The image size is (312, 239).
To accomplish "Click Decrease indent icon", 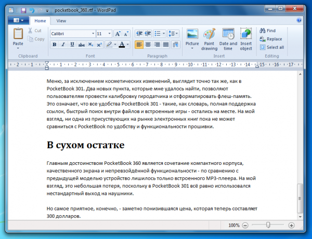I will point(139,34).
